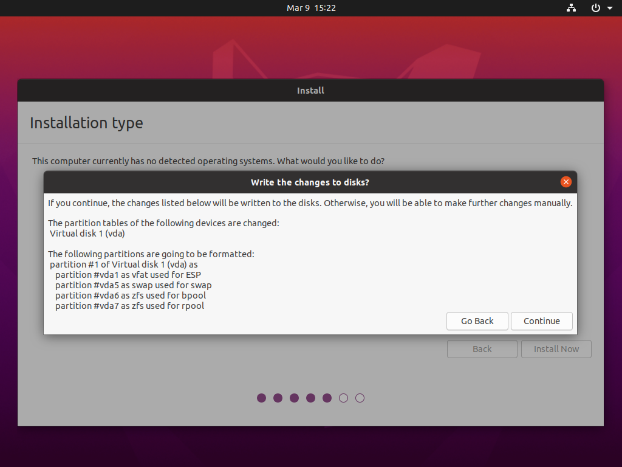
Task: Click the second progress dot
Action: click(278, 398)
